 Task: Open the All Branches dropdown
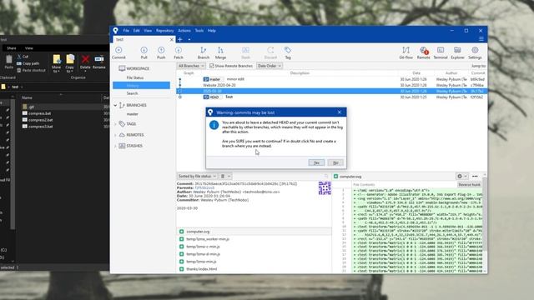[191, 66]
